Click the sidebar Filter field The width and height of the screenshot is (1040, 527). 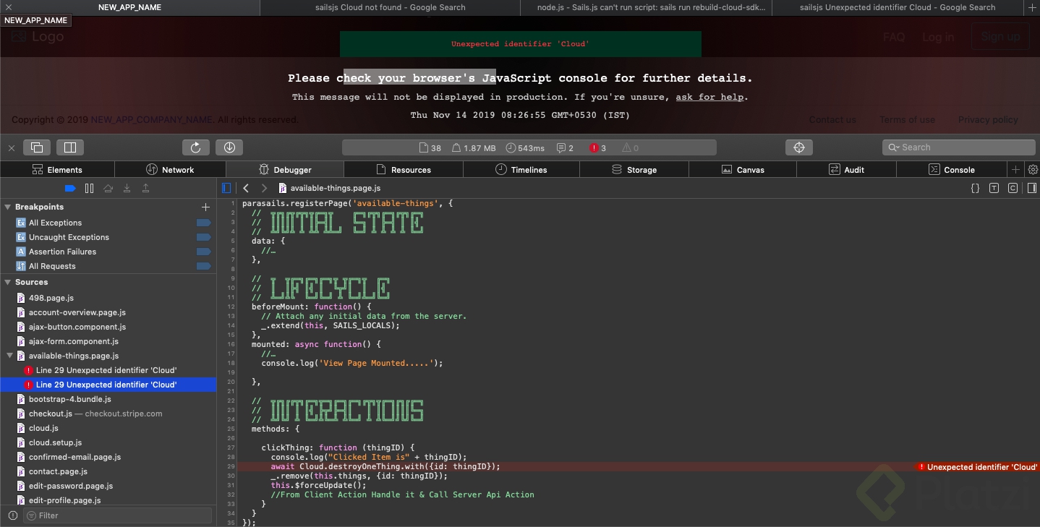point(118,515)
